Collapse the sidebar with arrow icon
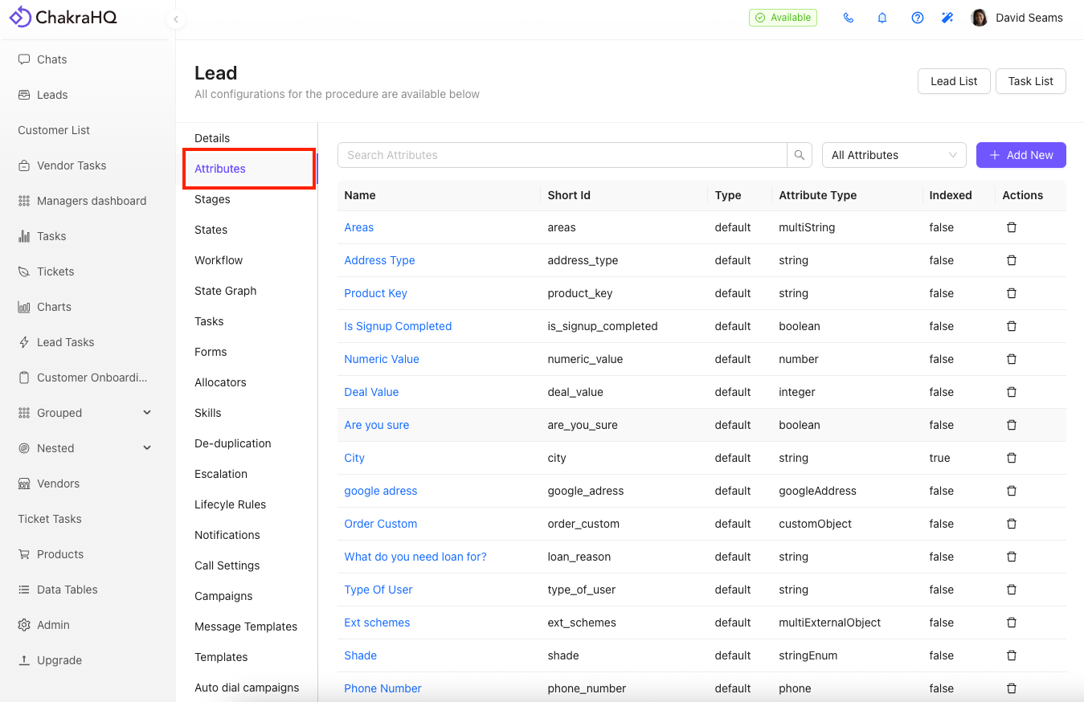The width and height of the screenshot is (1084, 702). click(x=175, y=19)
